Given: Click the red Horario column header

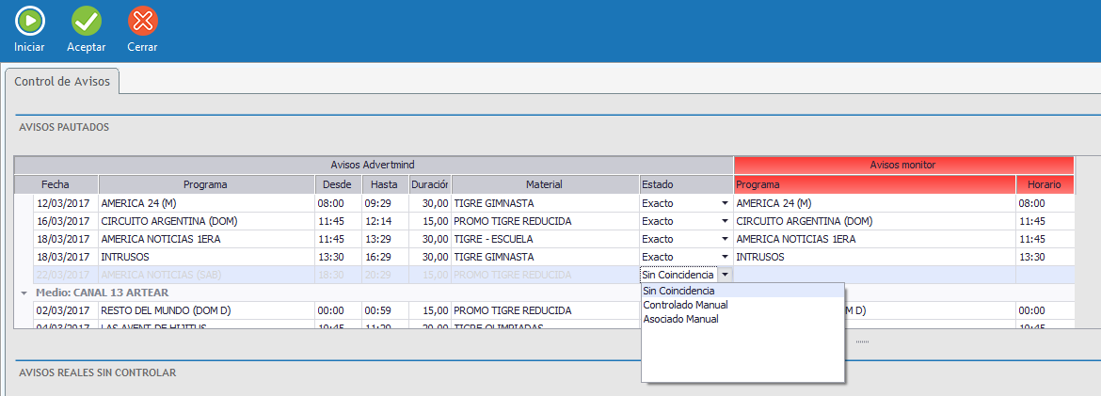Looking at the screenshot, I should click(x=1044, y=184).
